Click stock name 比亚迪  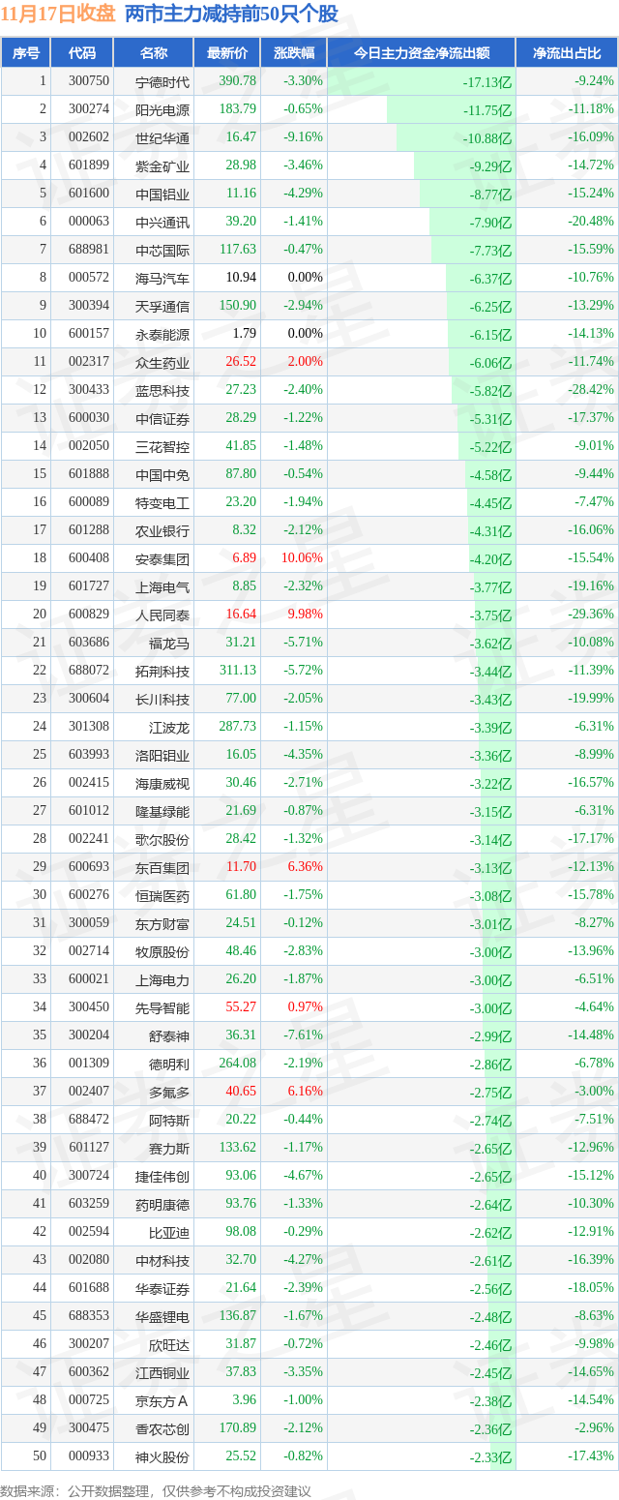169,1232
